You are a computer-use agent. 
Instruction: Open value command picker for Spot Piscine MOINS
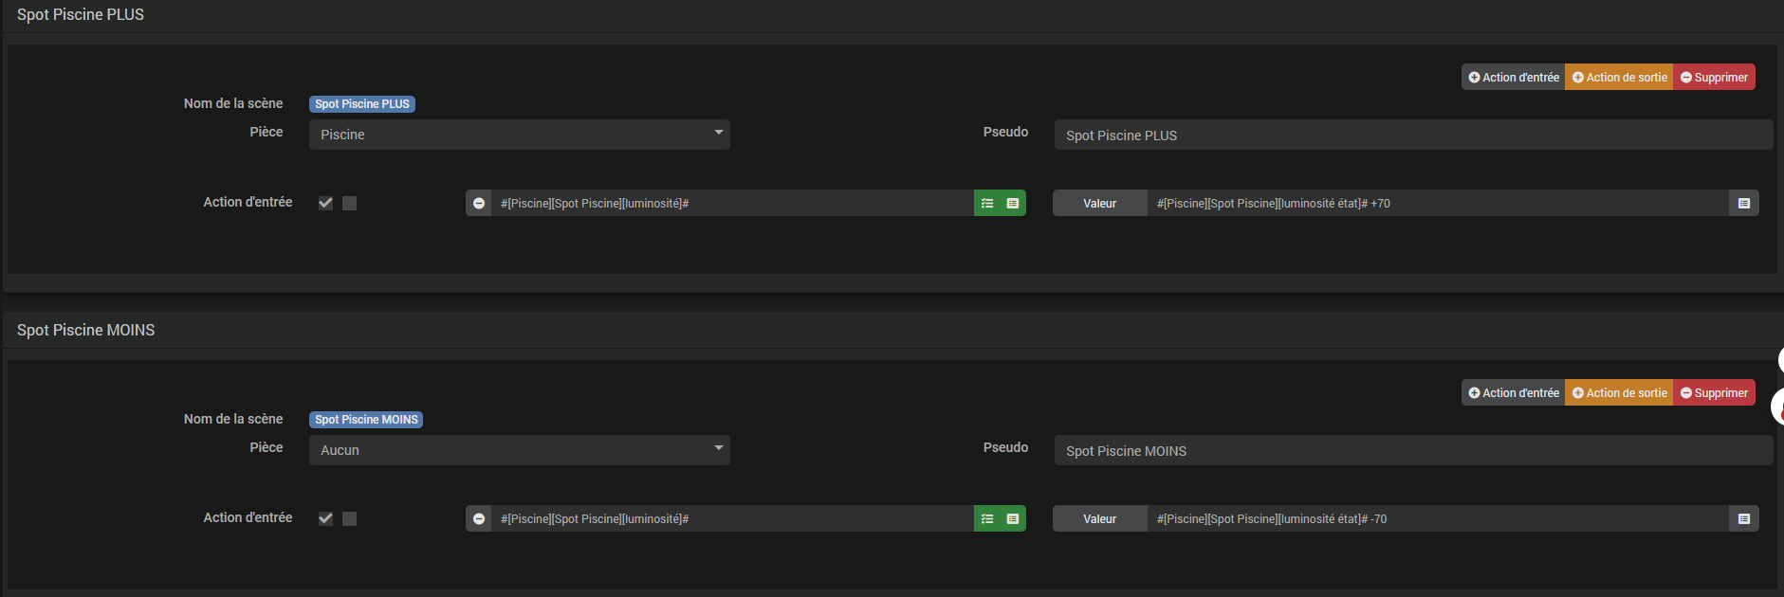tap(1743, 519)
